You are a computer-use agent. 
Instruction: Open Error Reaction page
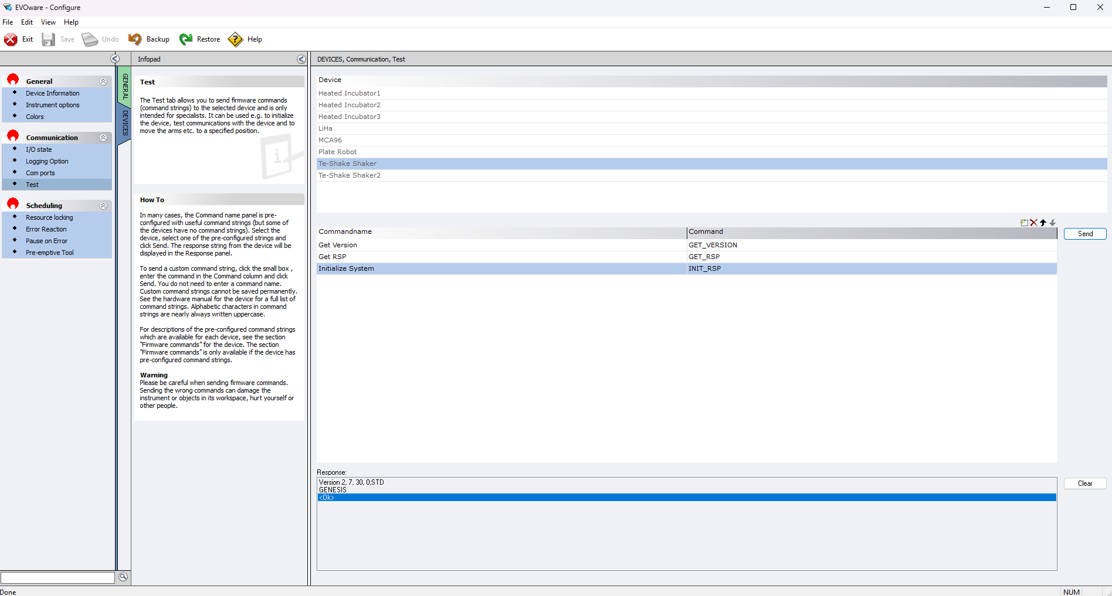point(46,229)
